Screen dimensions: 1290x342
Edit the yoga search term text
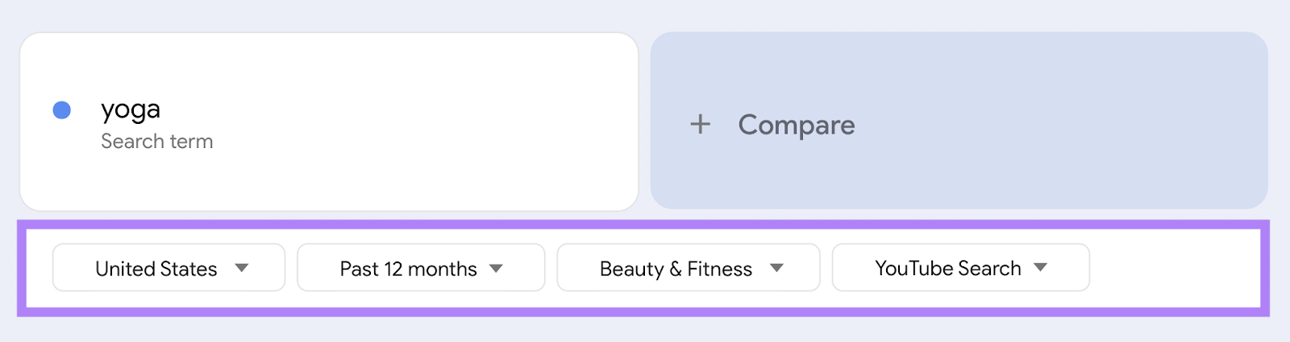[x=131, y=109]
